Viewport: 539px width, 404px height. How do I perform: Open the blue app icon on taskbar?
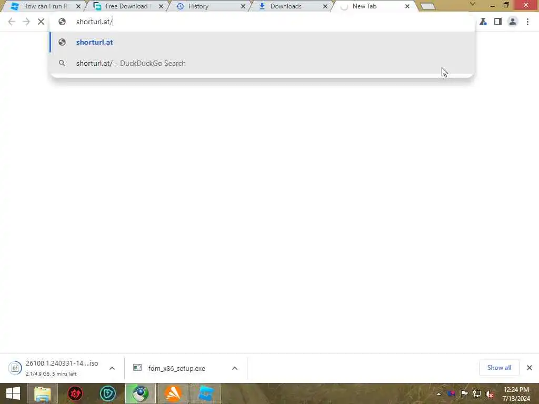pyautogui.click(x=206, y=393)
